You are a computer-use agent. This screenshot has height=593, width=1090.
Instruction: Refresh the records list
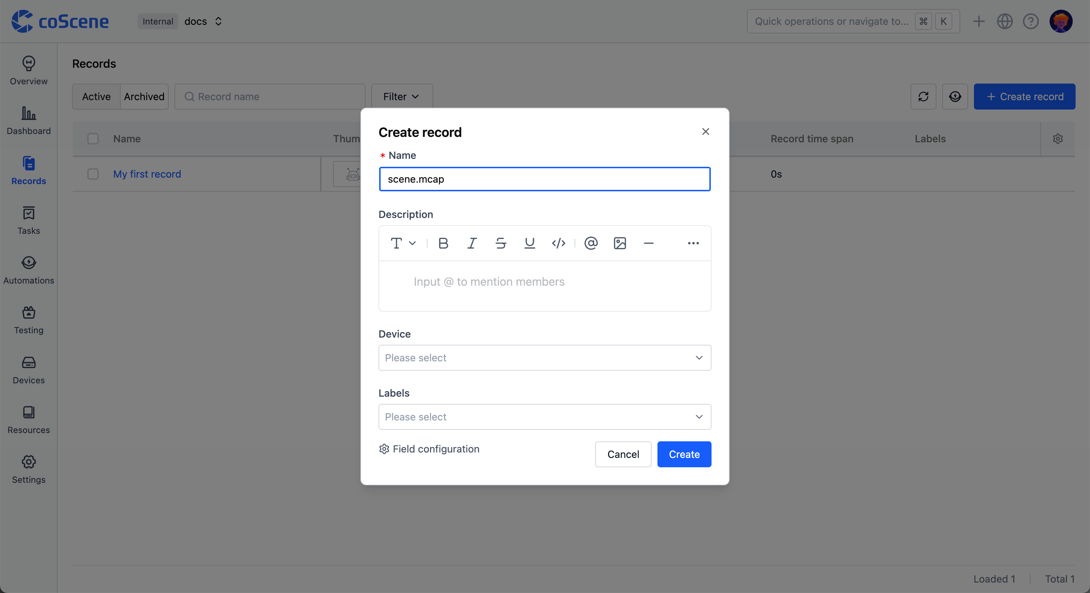923,97
